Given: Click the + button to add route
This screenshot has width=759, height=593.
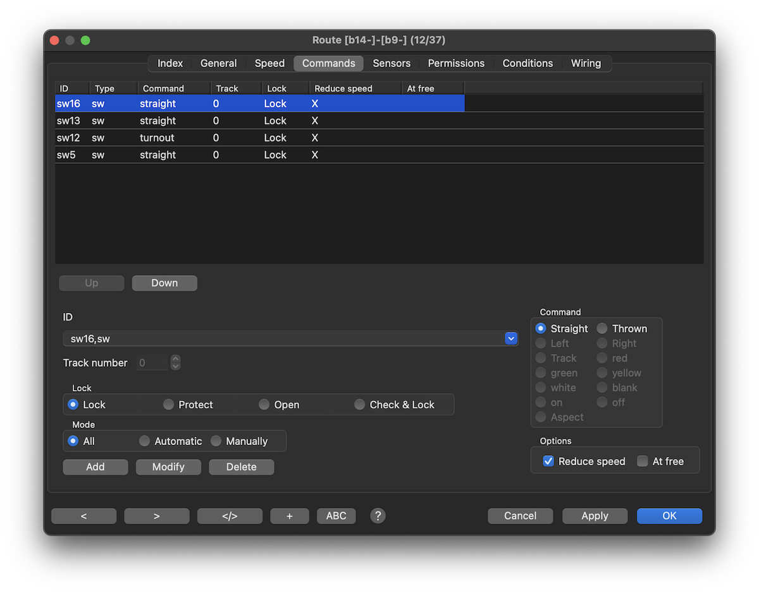Looking at the screenshot, I should pyautogui.click(x=290, y=516).
